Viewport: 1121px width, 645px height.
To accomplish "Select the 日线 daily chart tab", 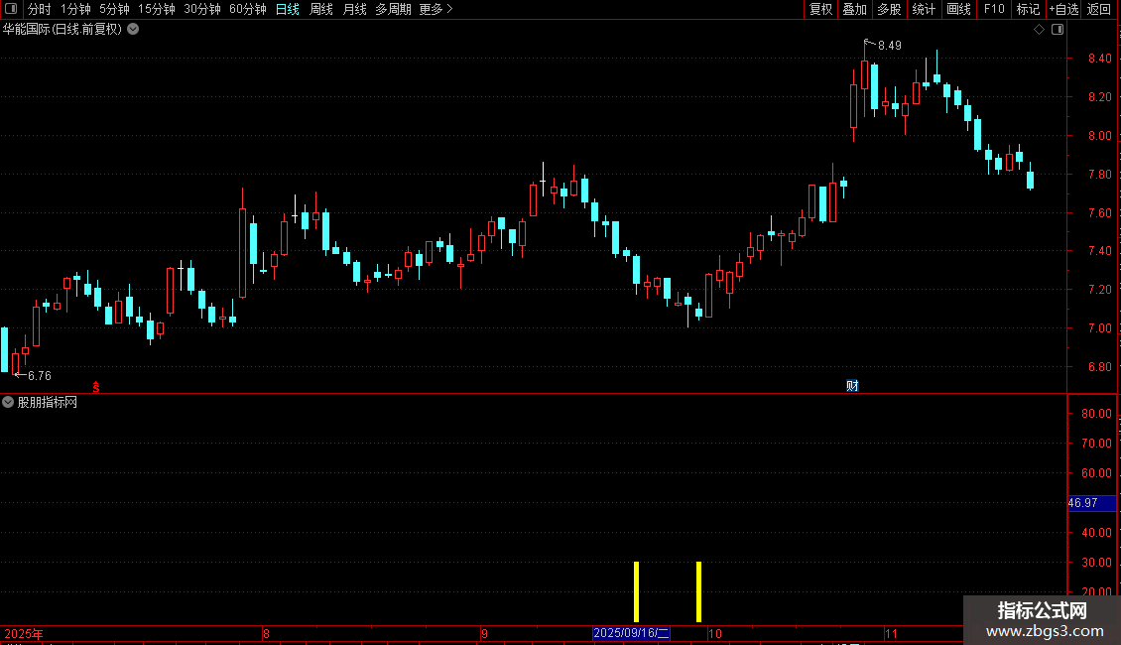I will coord(288,9).
